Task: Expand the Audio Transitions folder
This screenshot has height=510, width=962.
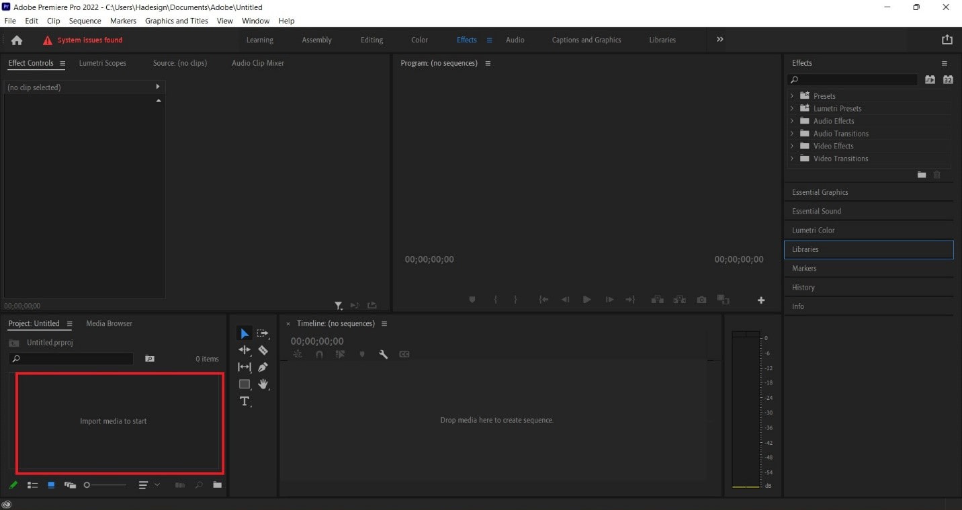Action: pos(792,133)
